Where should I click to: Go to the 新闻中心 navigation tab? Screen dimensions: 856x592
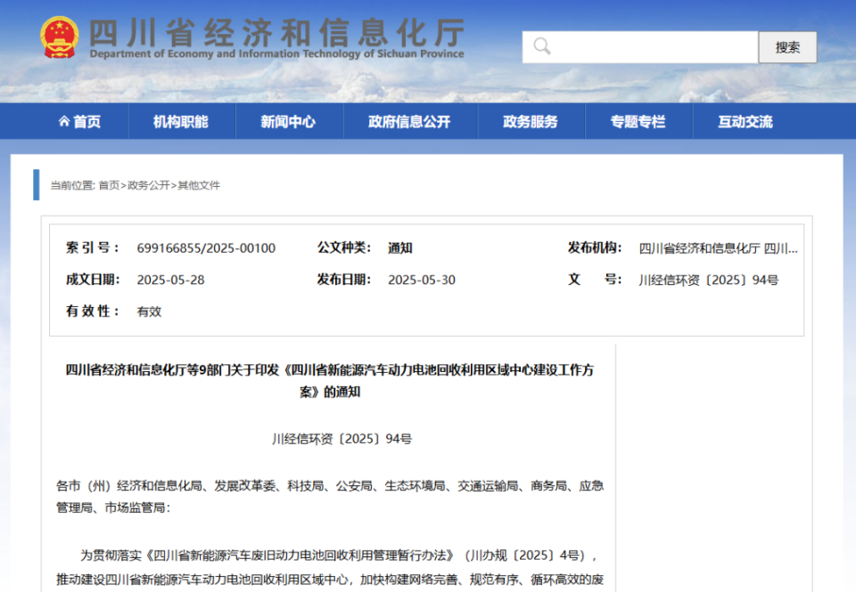pos(288,122)
